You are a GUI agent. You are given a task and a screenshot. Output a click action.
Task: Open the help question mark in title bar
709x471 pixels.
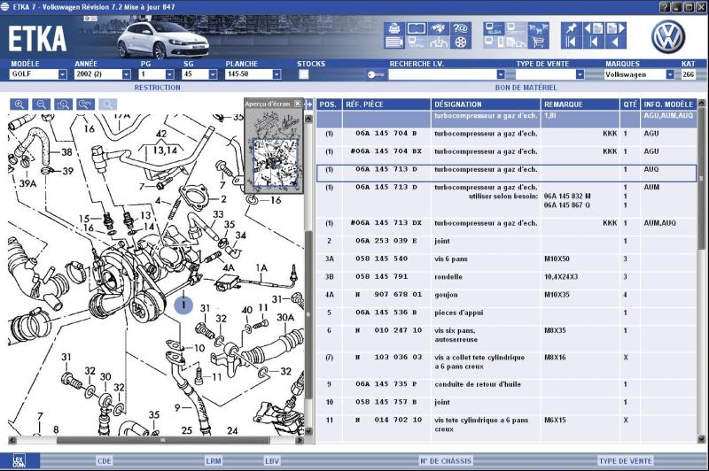coord(665,7)
